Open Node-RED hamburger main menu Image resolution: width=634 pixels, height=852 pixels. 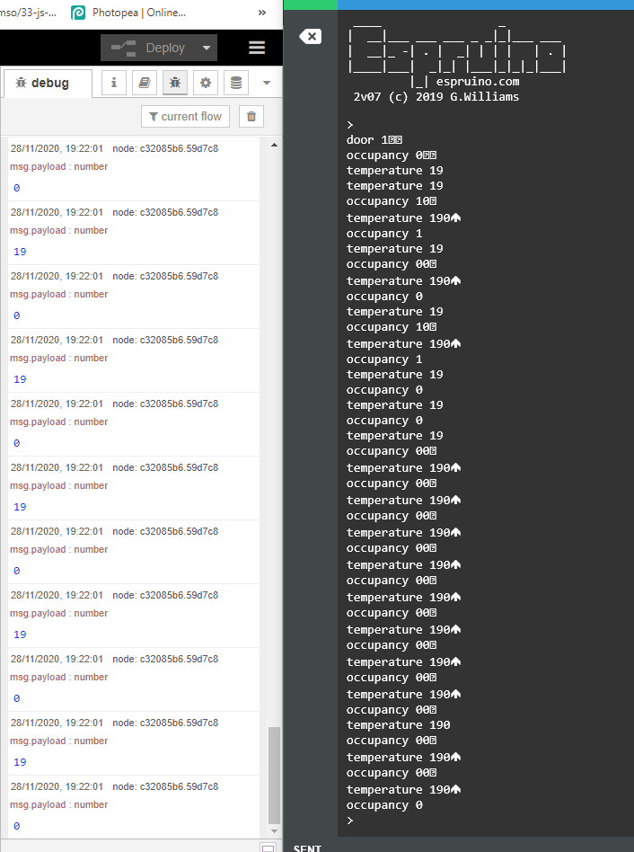[257, 48]
